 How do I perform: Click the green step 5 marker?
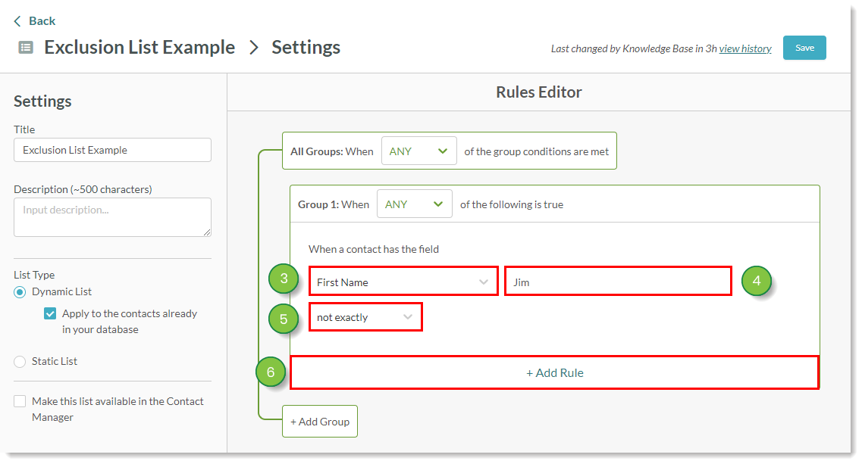coord(284,319)
